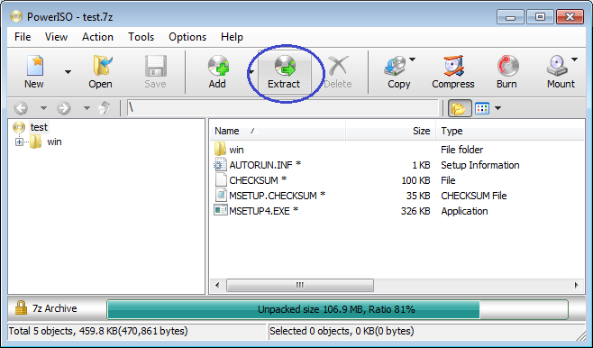This screenshot has height=348, width=593.
Task: Open the View menu
Action: pos(57,37)
